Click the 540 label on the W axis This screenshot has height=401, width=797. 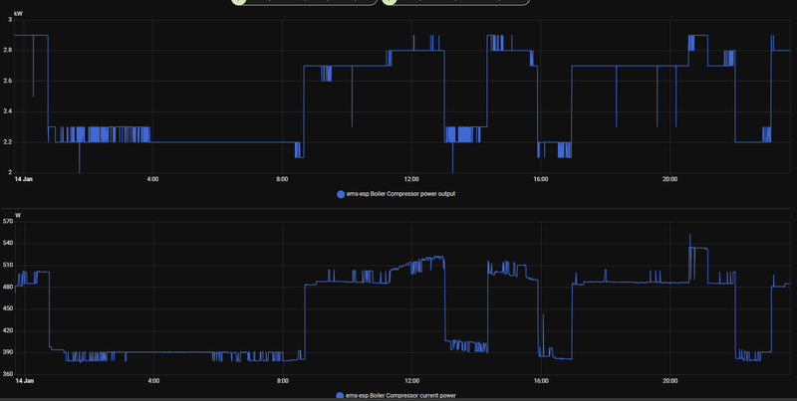pos(8,243)
